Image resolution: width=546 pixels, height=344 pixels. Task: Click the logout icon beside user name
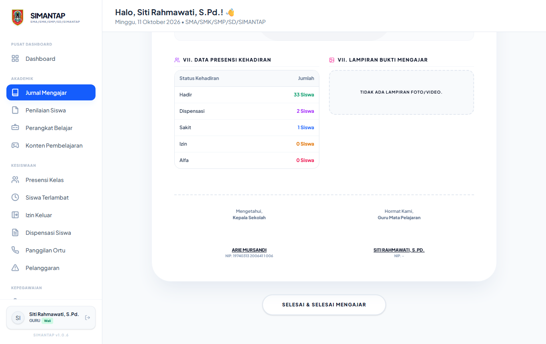(x=88, y=318)
